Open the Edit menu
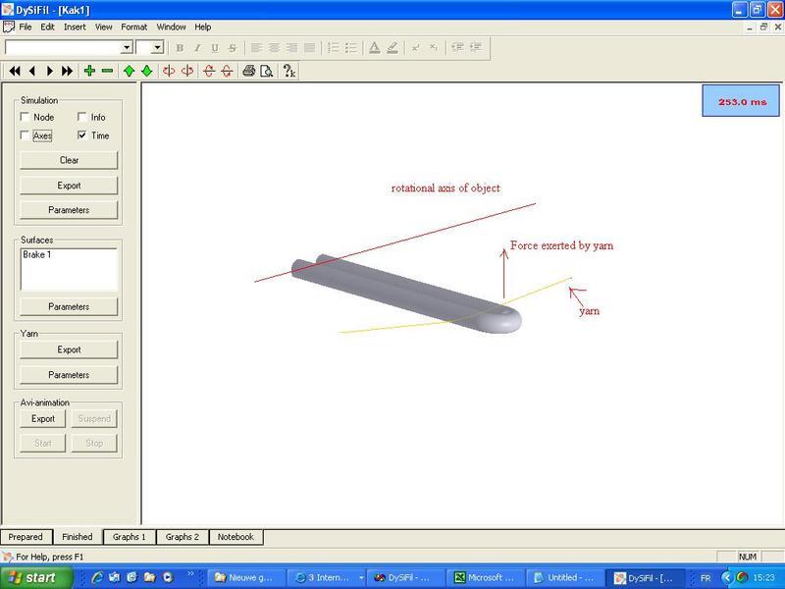 coord(47,27)
